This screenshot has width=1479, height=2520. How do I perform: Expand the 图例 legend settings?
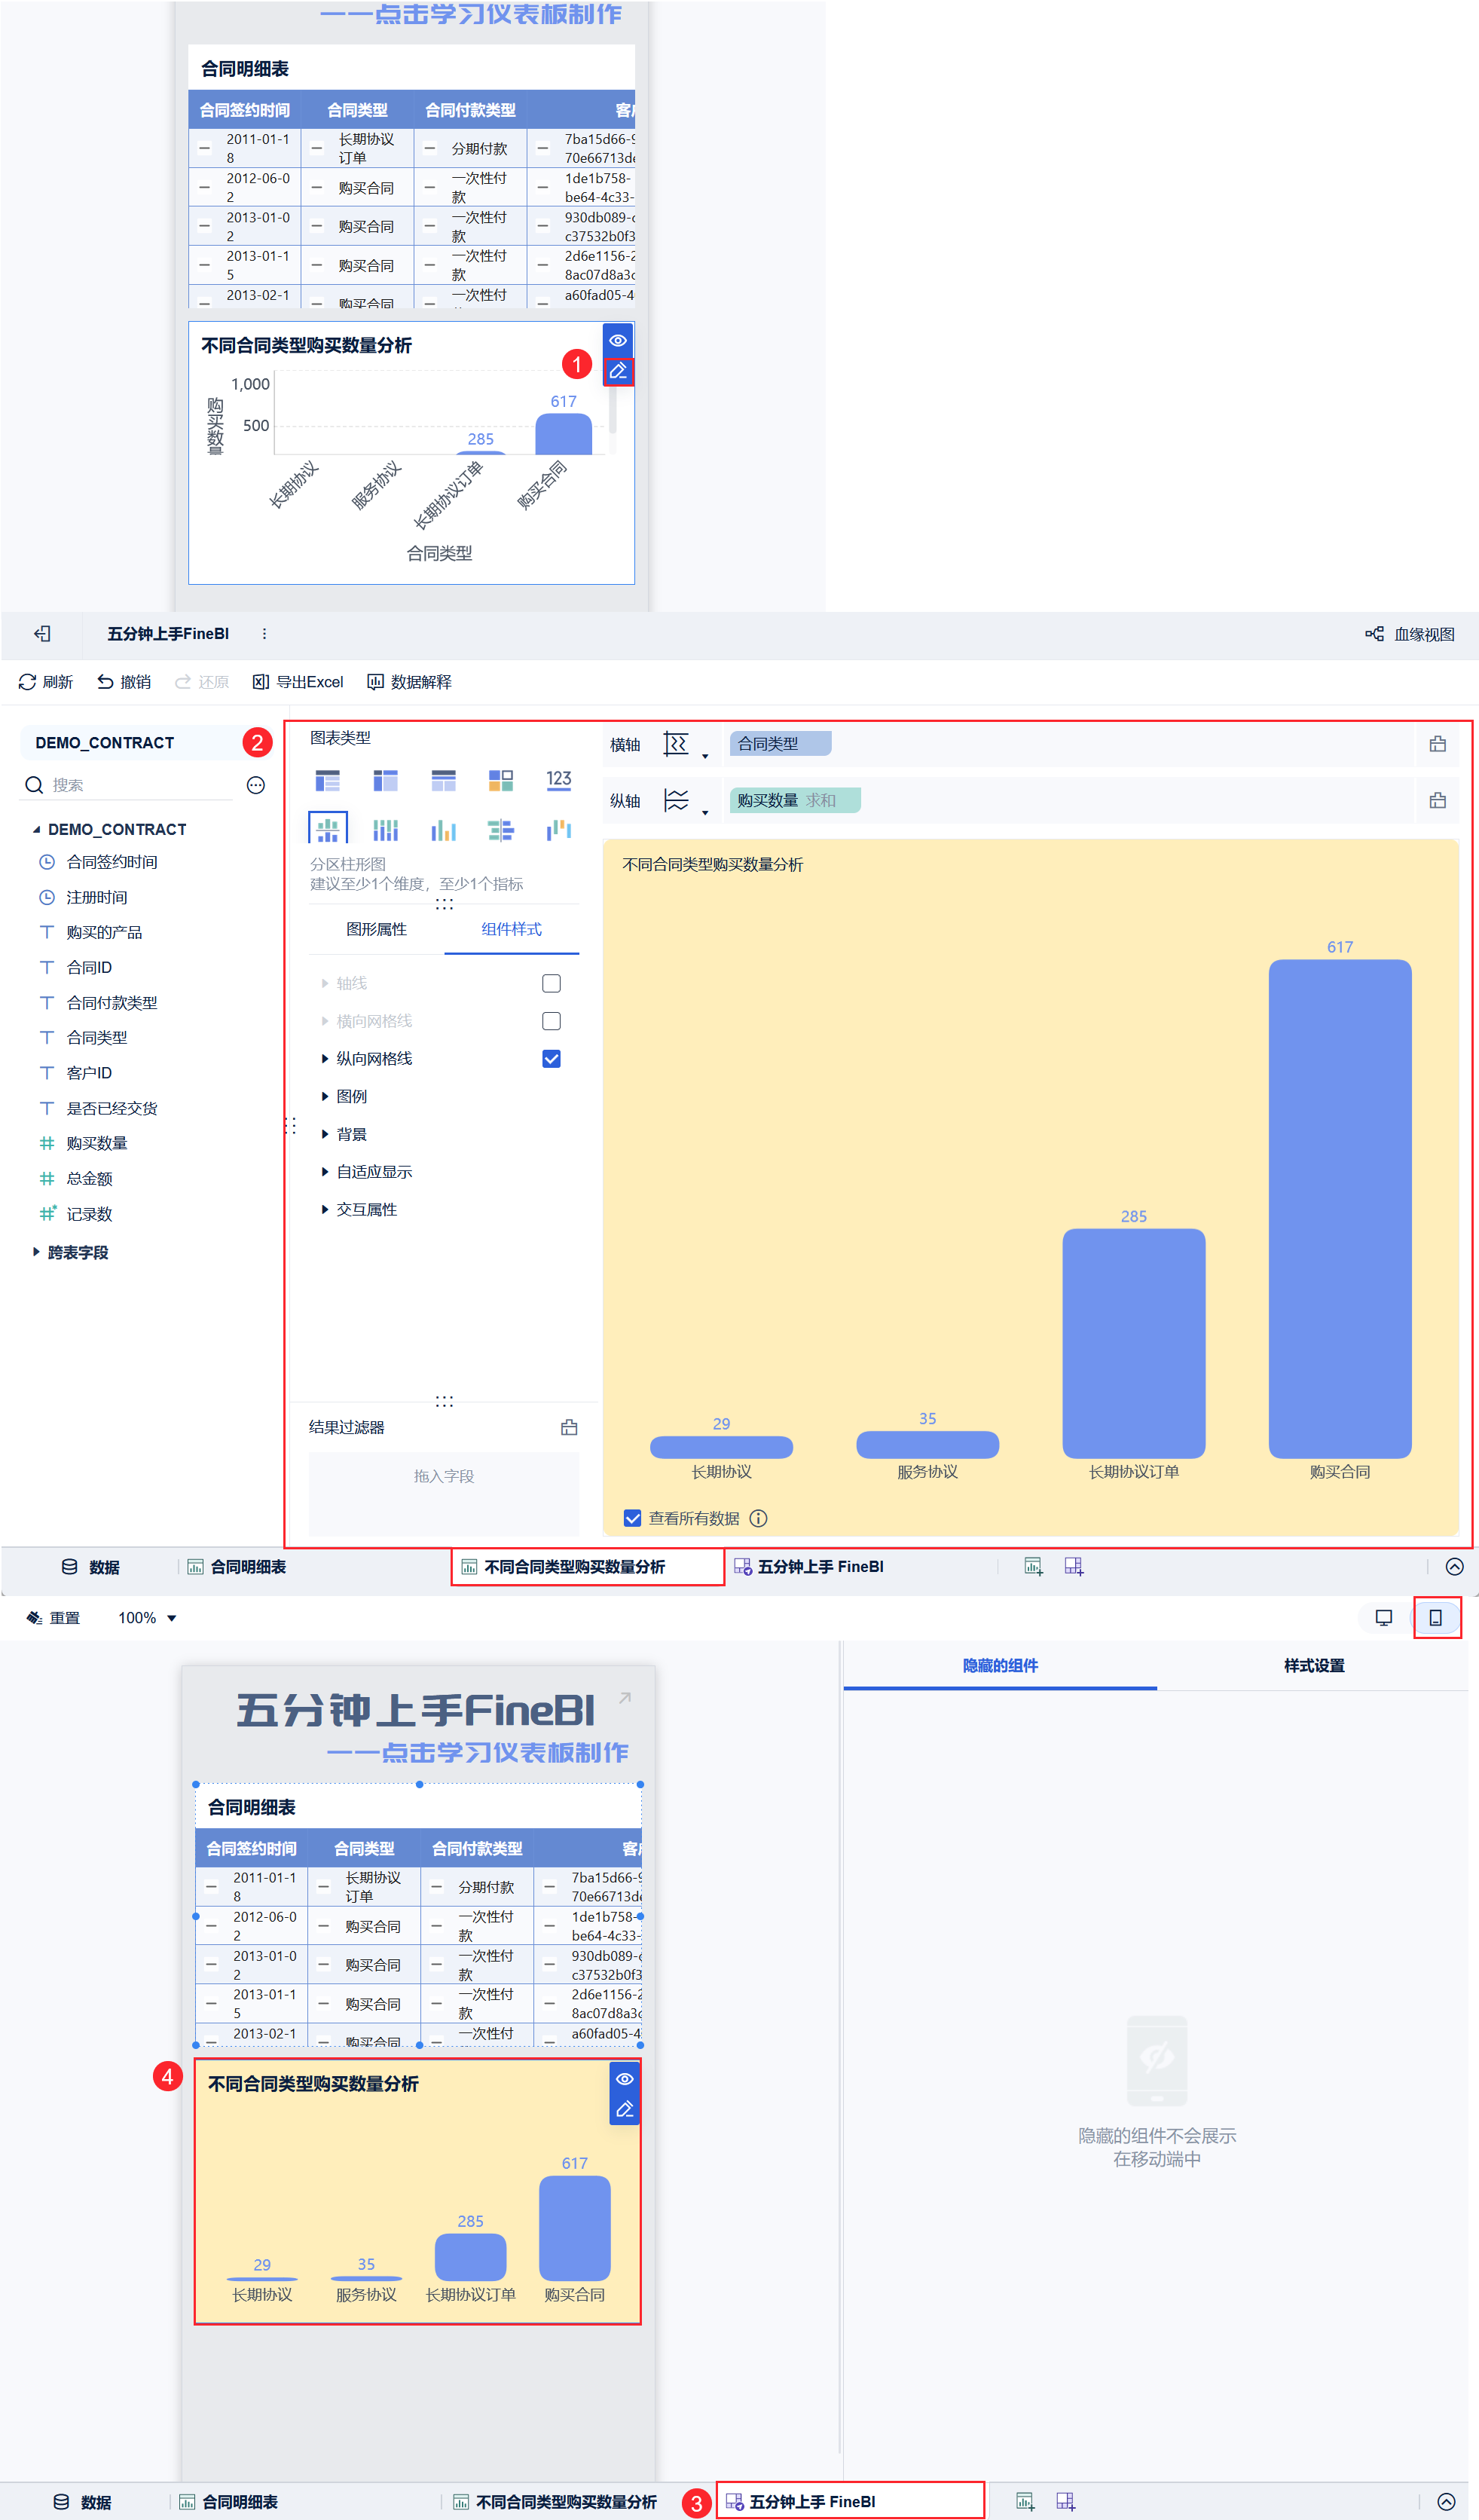tap(351, 1096)
